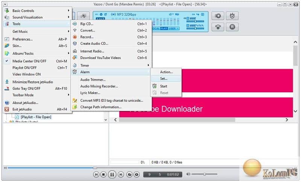301x182 pixels.
Task: Click the Skin icon
Action: [7, 45]
